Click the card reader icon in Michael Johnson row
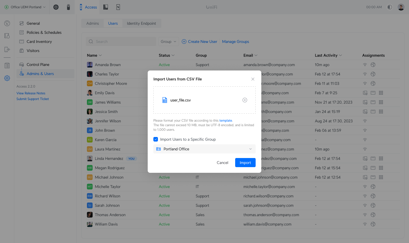This screenshot has width=409, height=243. (x=365, y=177)
